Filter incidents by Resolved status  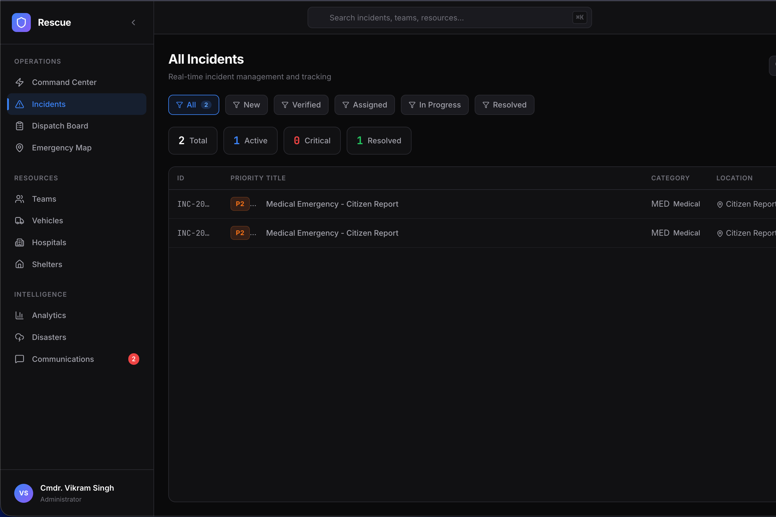click(x=505, y=105)
